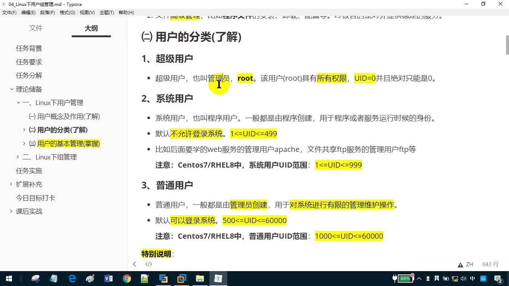Collapse 一、Linux下用户管理 outline node
The width and height of the screenshot is (509, 286).
(18, 102)
